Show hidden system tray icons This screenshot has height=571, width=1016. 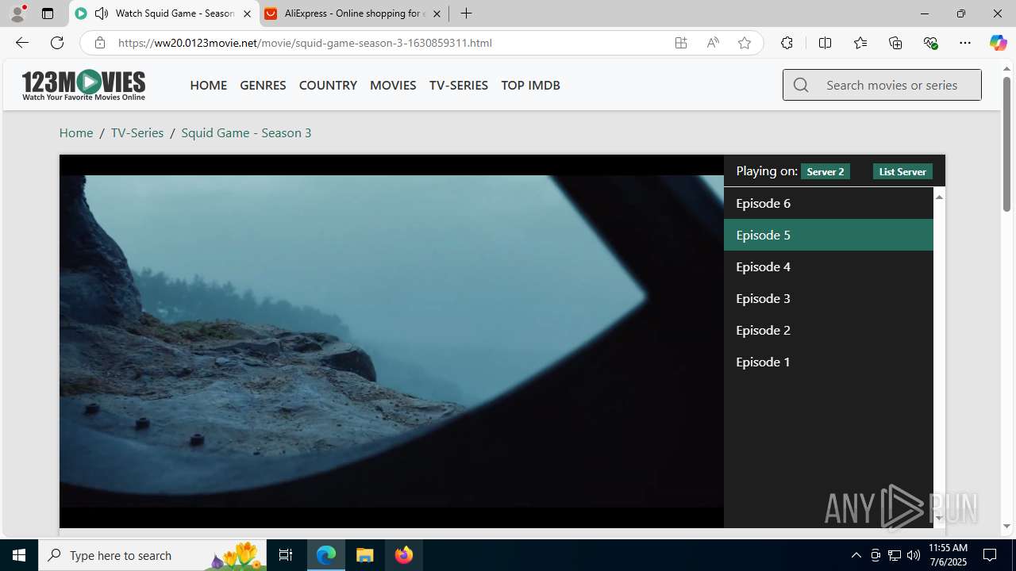[x=856, y=555]
